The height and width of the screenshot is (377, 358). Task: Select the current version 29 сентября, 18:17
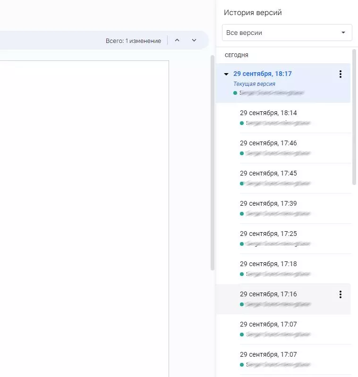pyautogui.click(x=262, y=74)
